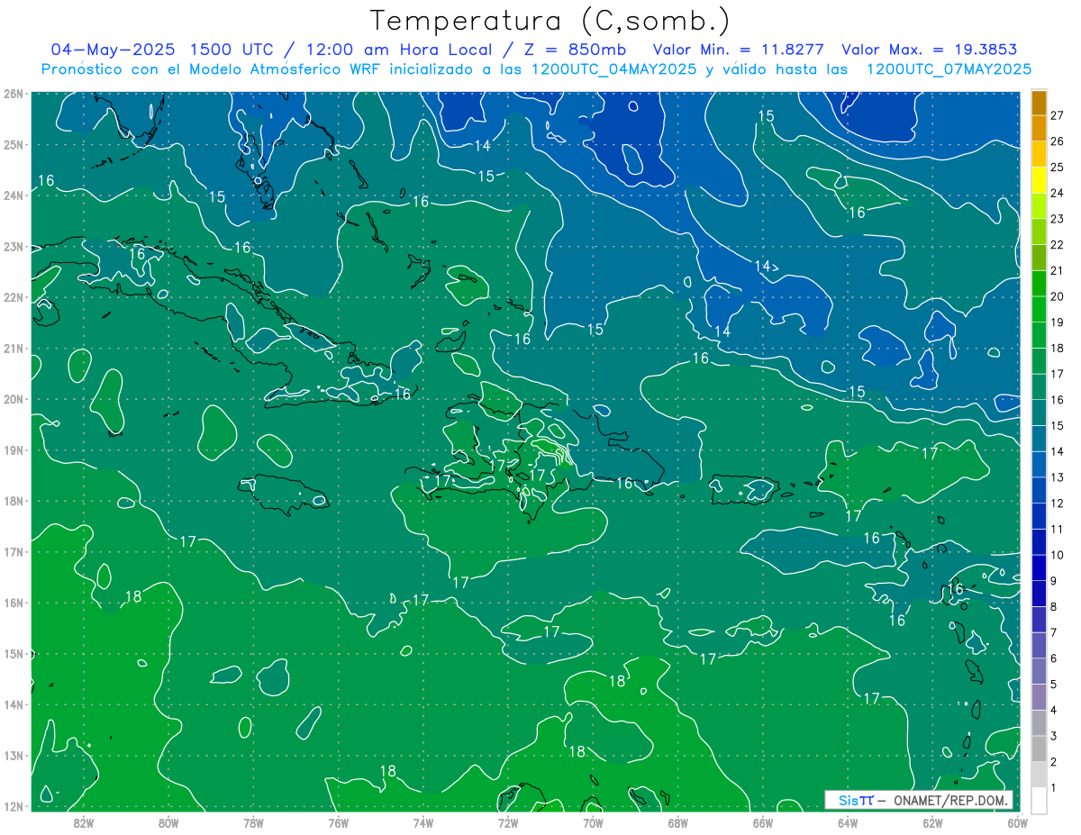
Task: Click the 24 label on the color scale
Action: (x=1058, y=193)
